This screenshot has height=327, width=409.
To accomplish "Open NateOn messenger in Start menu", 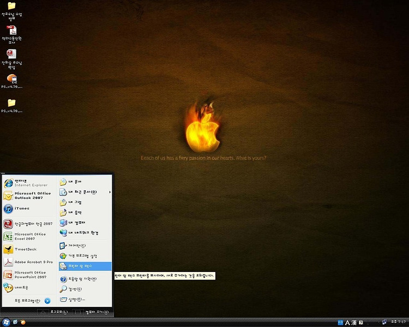I will pos(29,288).
